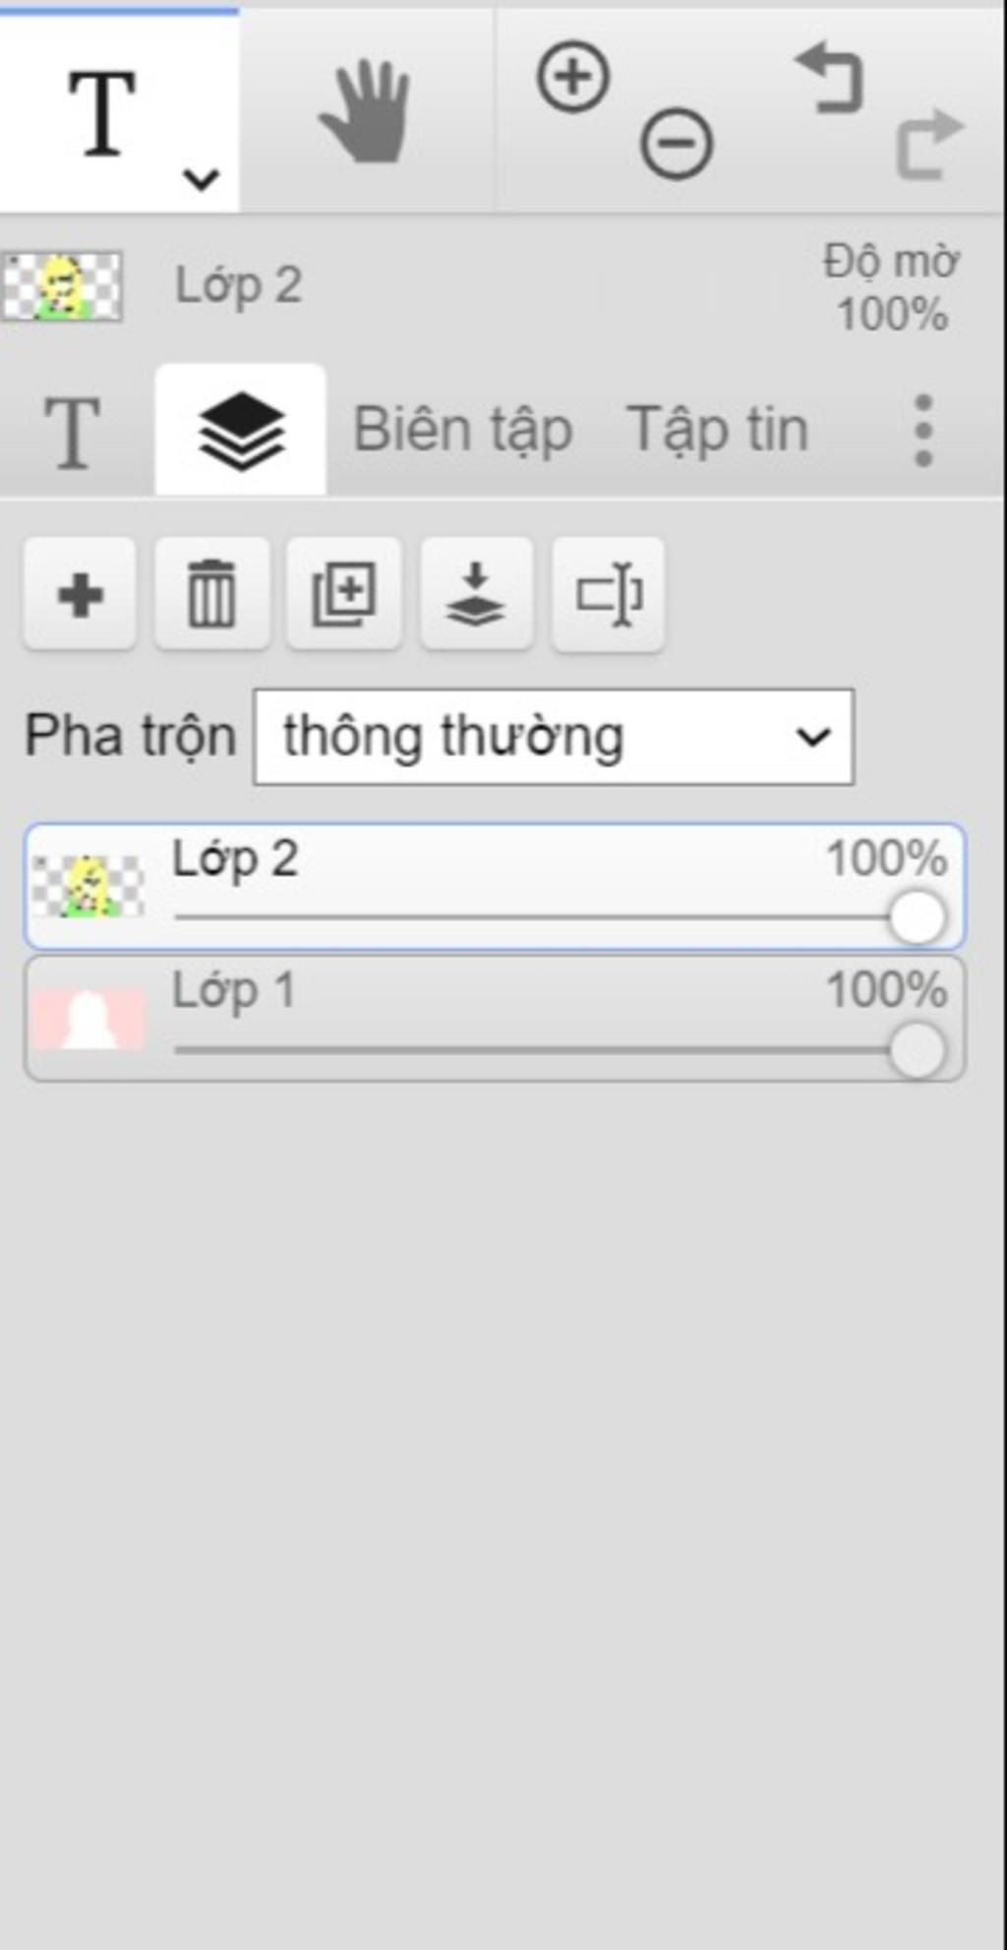This screenshot has height=1950, width=1007.
Task: Duplicate the current layer
Action: point(343,594)
